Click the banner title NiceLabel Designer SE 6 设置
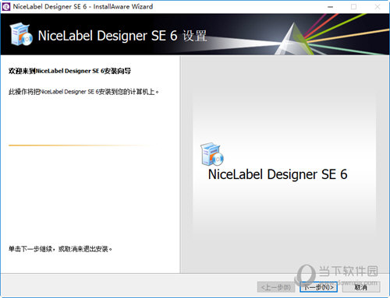 coord(122,36)
